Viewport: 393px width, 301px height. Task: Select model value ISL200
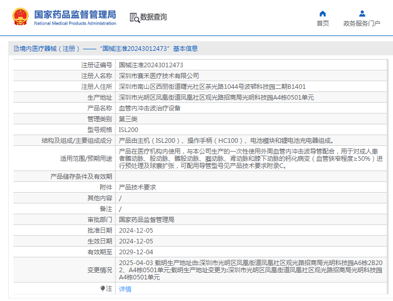click(128, 130)
